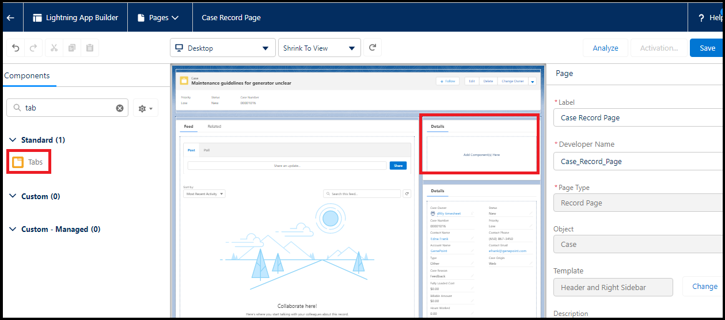Screen dimensions: 725x320
Task: Click the refresh canvas icon
Action: pyautogui.click(x=373, y=48)
